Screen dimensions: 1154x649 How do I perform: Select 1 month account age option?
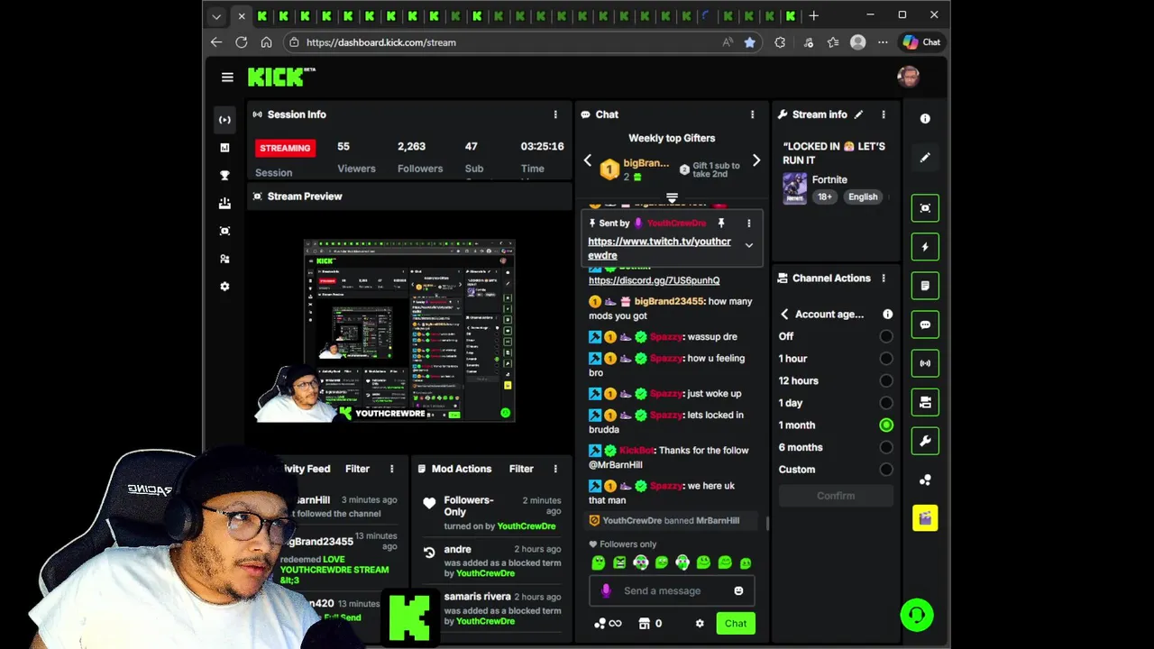coord(886,425)
